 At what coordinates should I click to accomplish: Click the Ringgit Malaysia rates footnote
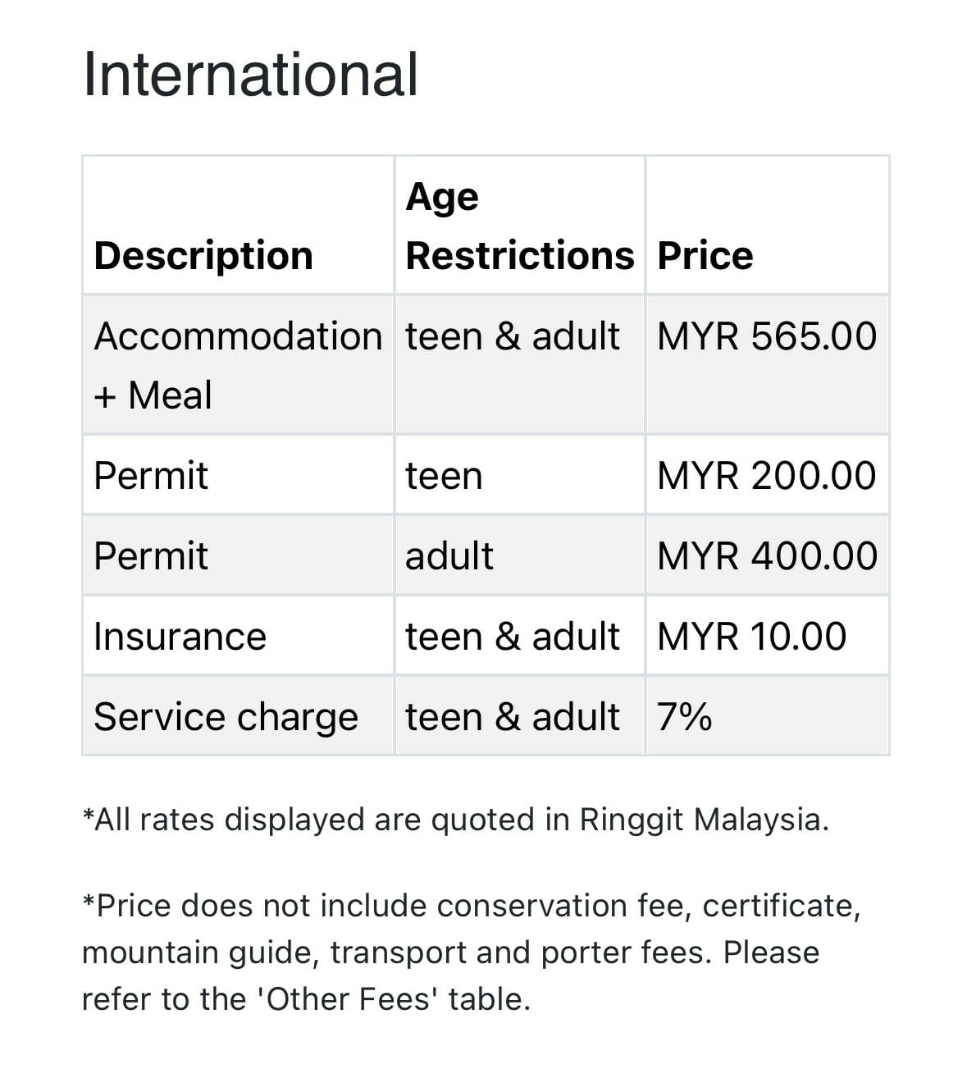coord(455,820)
